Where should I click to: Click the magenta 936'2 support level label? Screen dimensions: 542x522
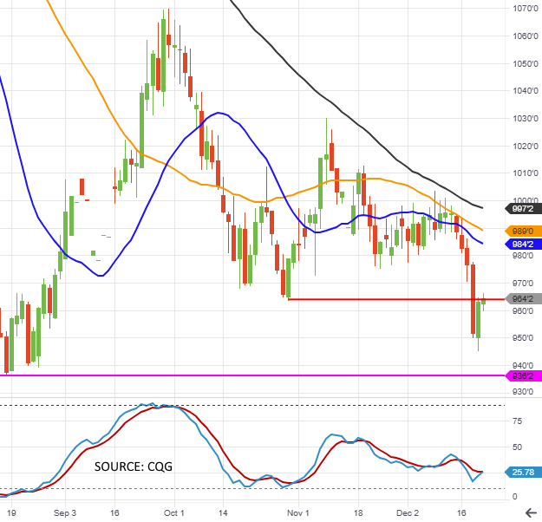[x=523, y=375]
